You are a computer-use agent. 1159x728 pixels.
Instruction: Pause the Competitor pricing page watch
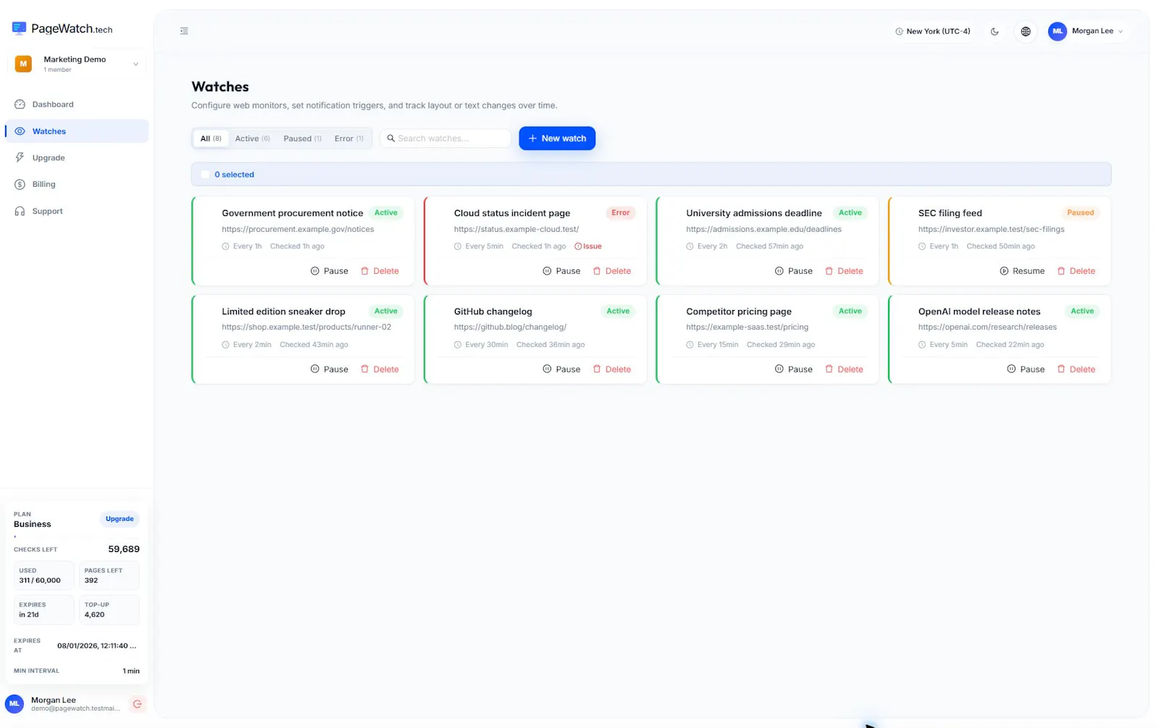pos(794,369)
